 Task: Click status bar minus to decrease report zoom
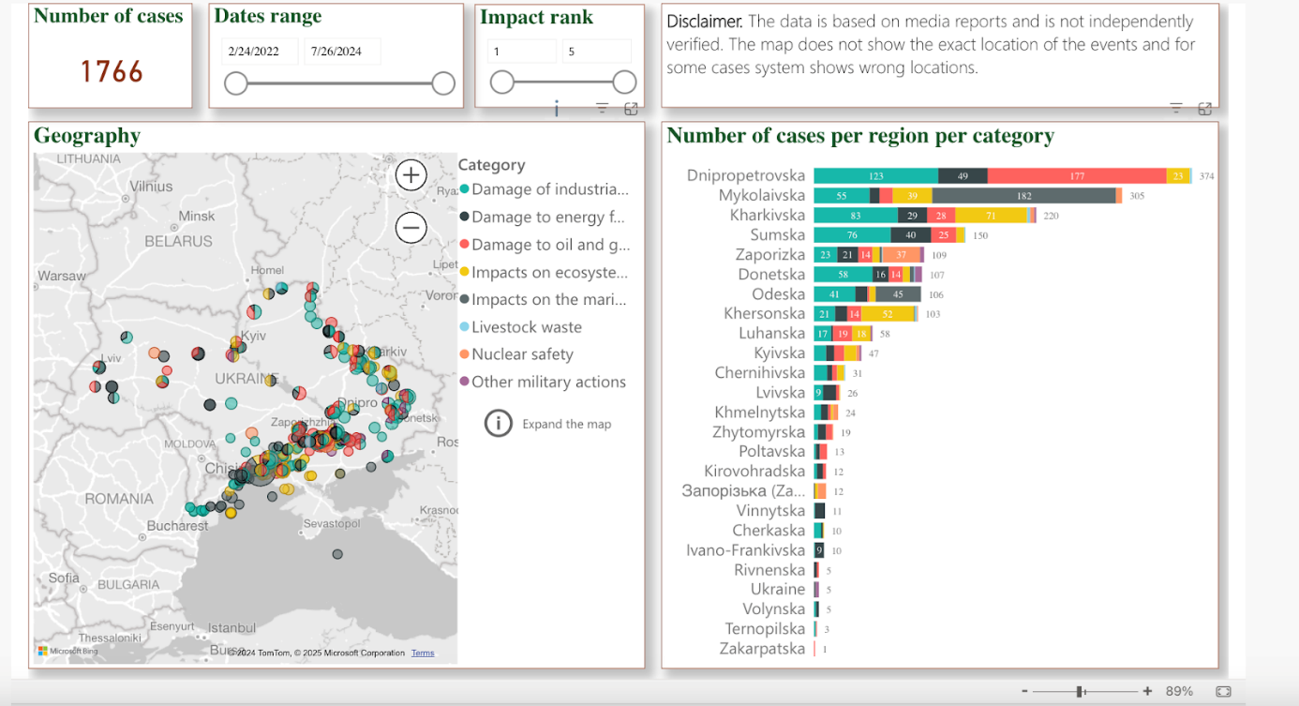(1024, 691)
